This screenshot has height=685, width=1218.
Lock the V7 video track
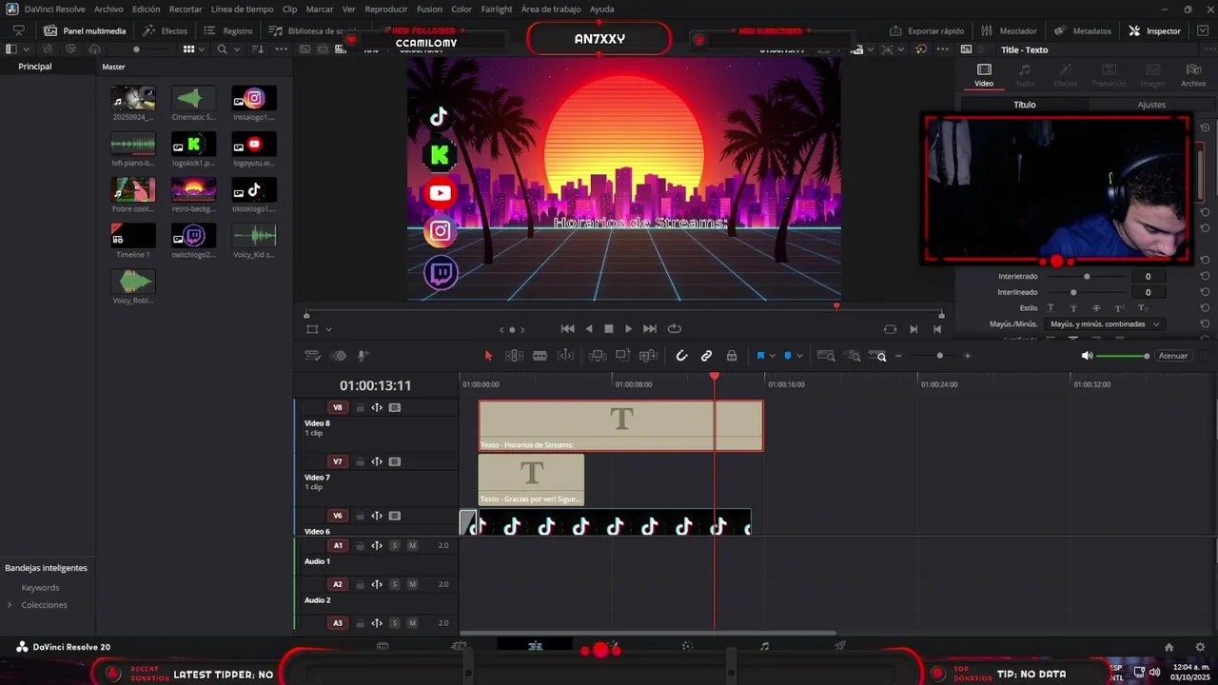click(360, 462)
